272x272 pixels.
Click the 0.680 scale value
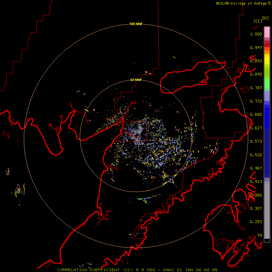(256, 115)
